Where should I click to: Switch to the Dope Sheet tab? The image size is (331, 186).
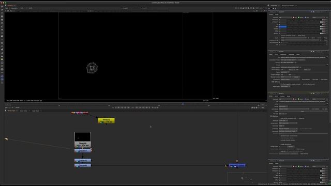36,111
